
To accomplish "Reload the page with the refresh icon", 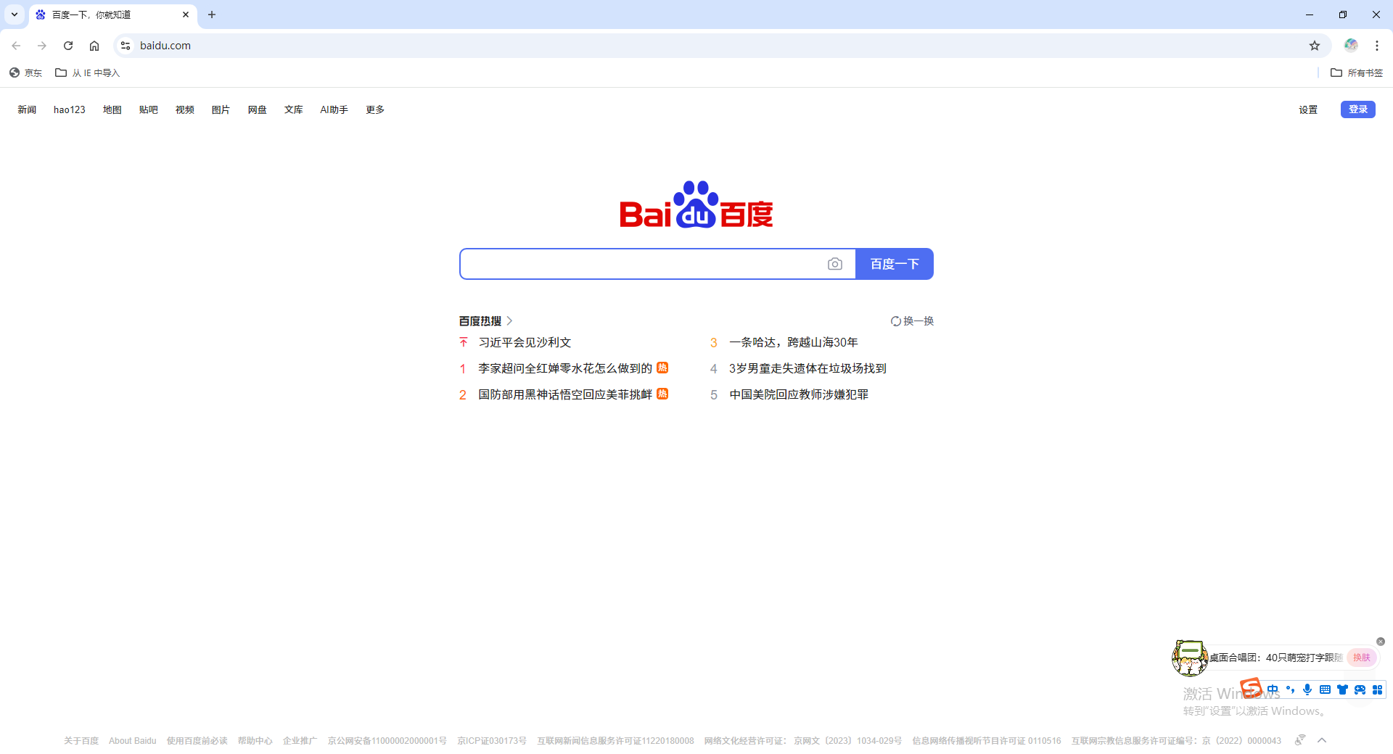I will pos(68,46).
